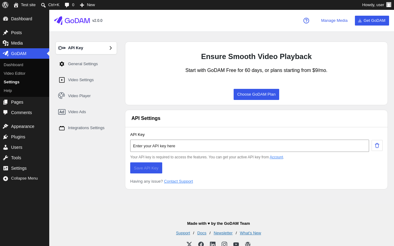This screenshot has width=394, height=246.
Task: Open the Media menu
Action: click(x=25, y=43)
